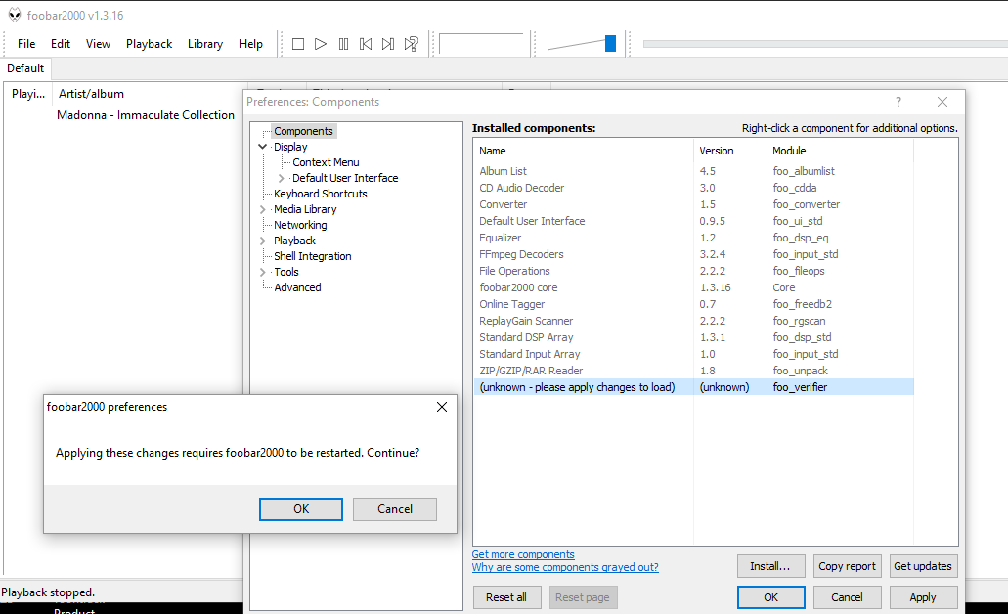Image resolution: width=1008 pixels, height=614 pixels.
Task: Click the Stop playback icon
Action: click(298, 44)
